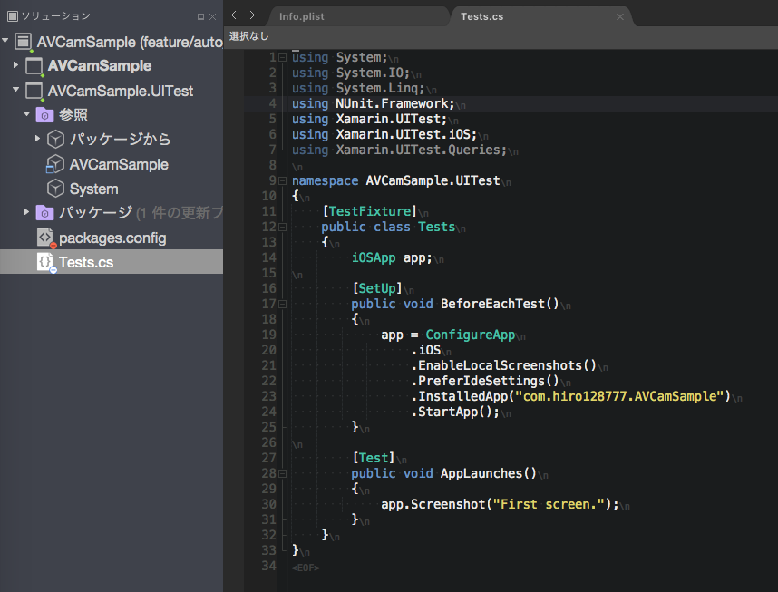Image resolution: width=778 pixels, height=592 pixels.
Task: Click the <EOF> marker
Action: point(306,568)
